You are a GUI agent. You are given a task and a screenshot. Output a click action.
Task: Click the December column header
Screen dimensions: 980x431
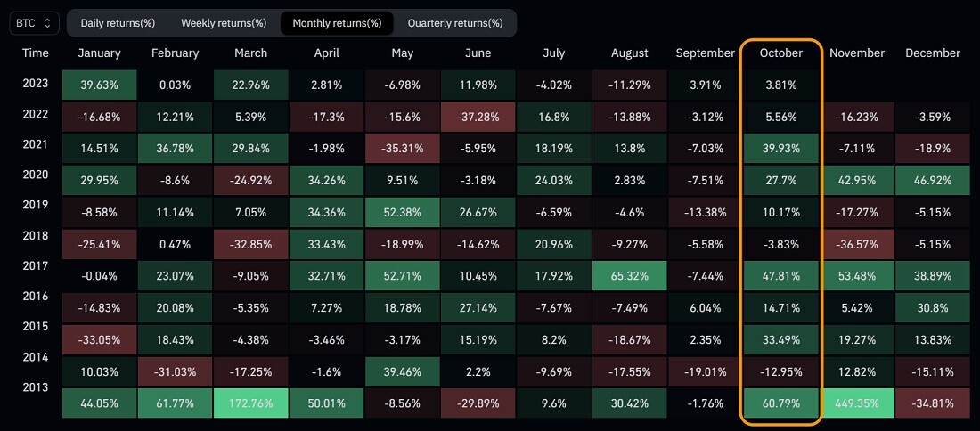(x=933, y=53)
